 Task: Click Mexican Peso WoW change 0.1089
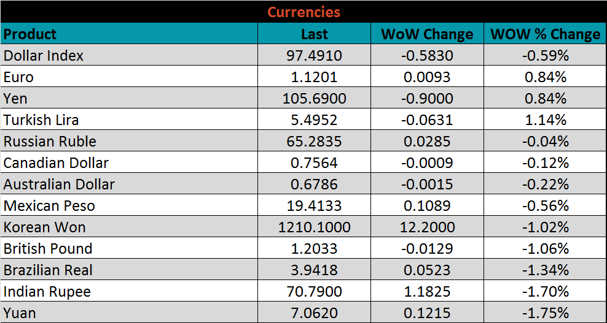point(427,206)
